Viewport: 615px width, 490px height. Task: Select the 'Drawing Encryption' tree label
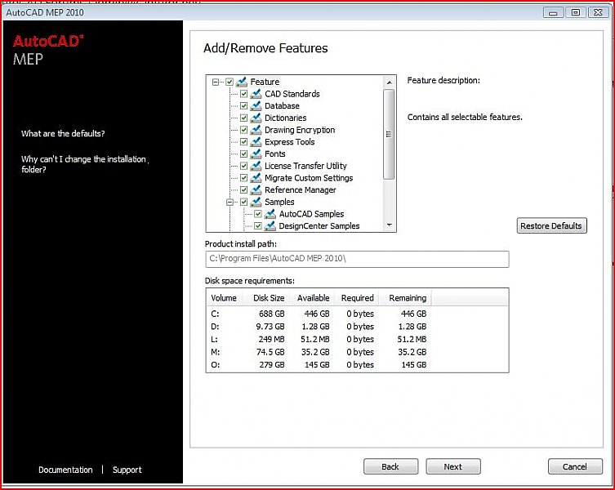300,130
